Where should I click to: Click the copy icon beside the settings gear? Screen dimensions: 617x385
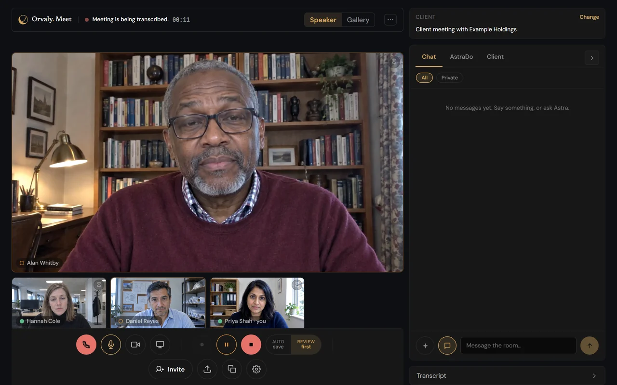(x=232, y=369)
